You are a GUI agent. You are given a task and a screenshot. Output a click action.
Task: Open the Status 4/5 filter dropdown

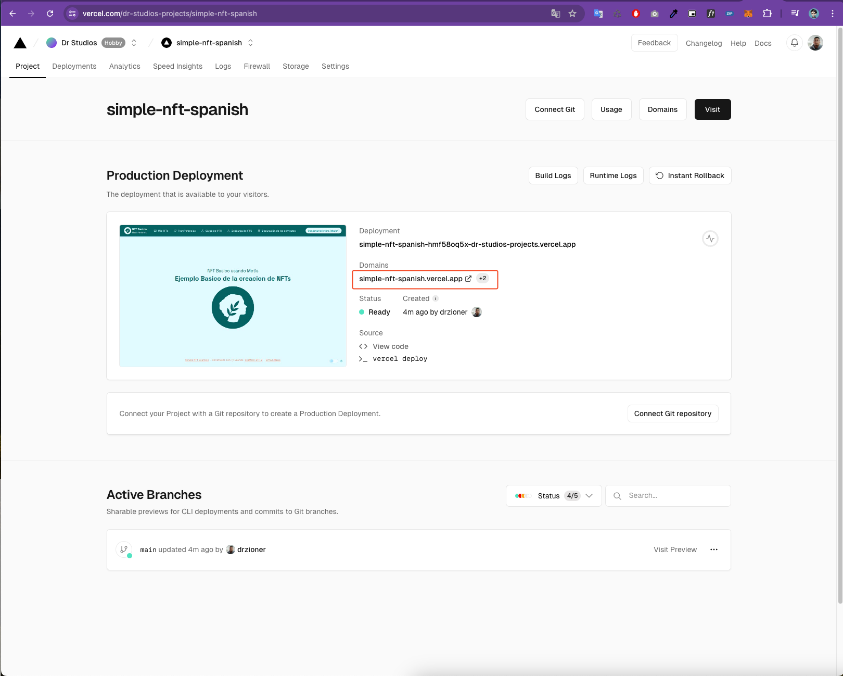click(x=554, y=496)
